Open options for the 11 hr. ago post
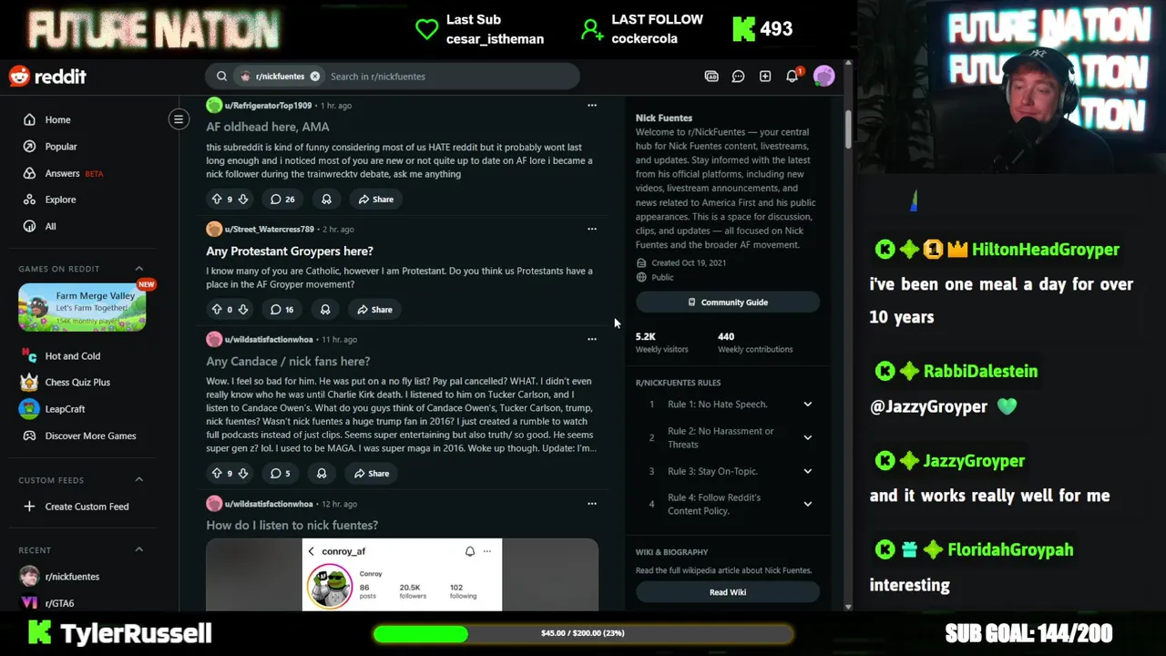Viewport: 1166px width, 656px height. click(x=592, y=339)
